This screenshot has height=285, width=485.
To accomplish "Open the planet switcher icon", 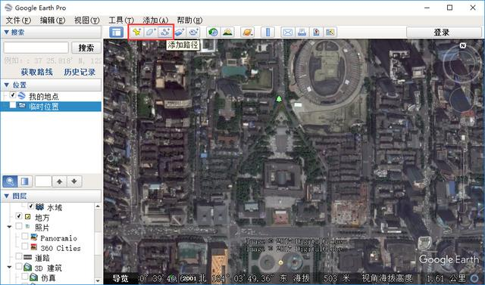I will (x=248, y=32).
